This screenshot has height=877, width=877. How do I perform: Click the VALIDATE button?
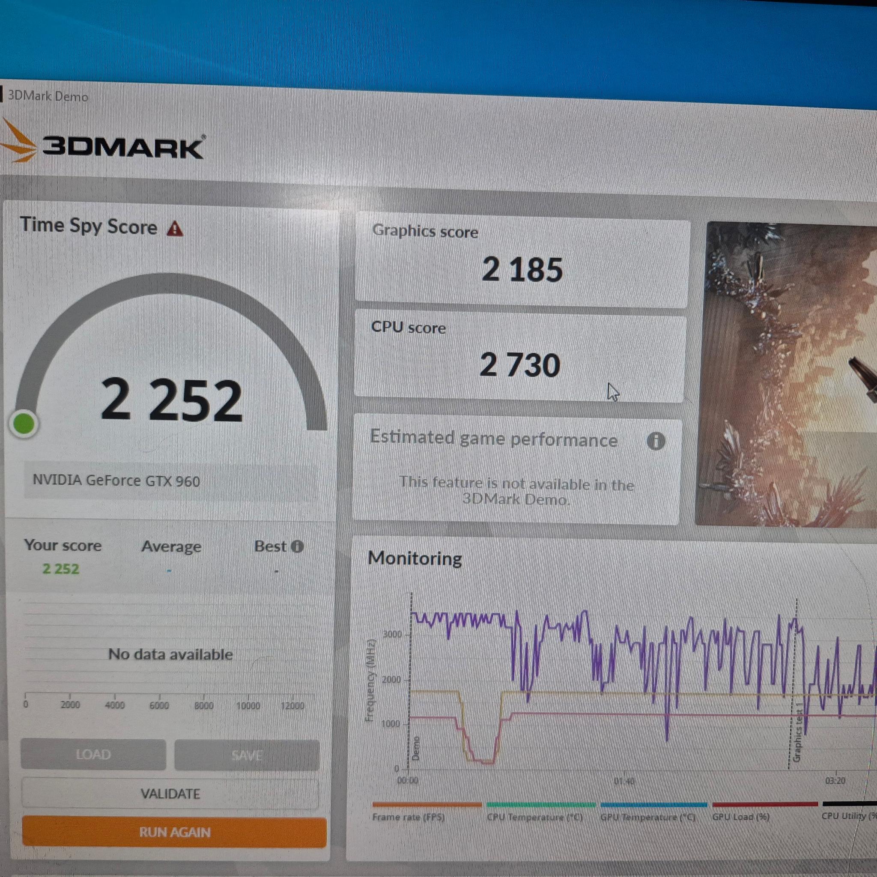(170, 793)
